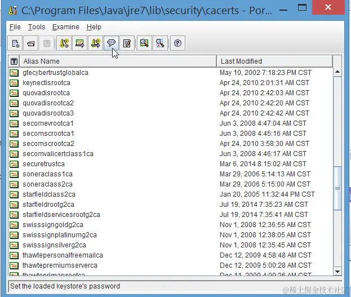This screenshot has width=351, height=297.
Task: Select the secomvalicertclass1ca entry
Action: pyautogui.click(x=58, y=154)
